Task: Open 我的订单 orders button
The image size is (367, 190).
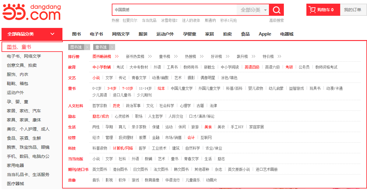Action: (353, 10)
